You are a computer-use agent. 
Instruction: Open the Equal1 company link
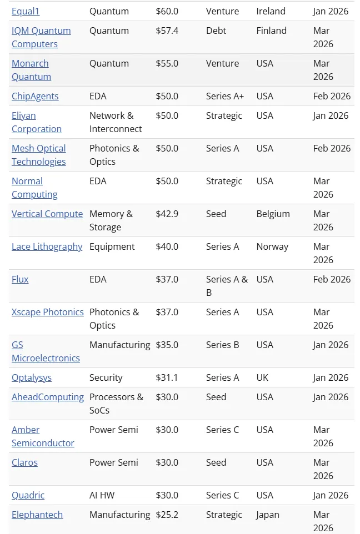26,11
